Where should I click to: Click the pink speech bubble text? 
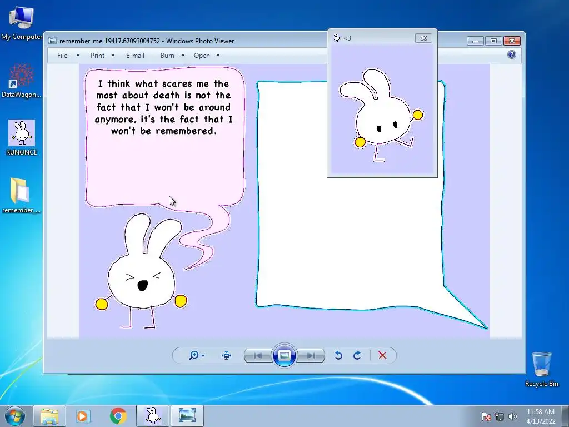164,107
